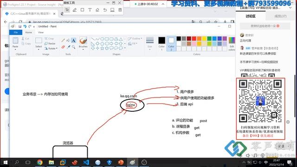Click the Paste clipboard icon
Viewport: 297px width, 167px height.
15,40
